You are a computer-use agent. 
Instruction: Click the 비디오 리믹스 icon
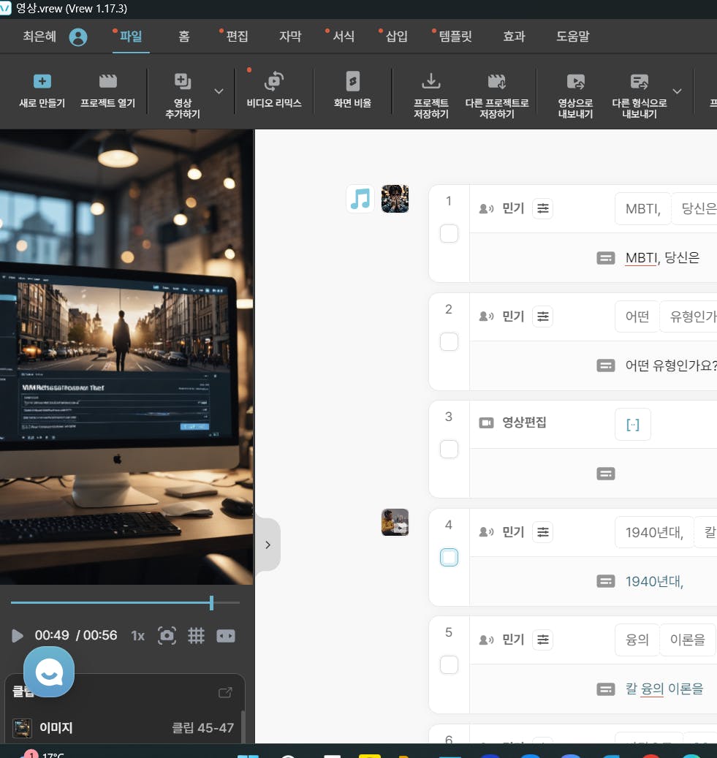[x=274, y=82]
